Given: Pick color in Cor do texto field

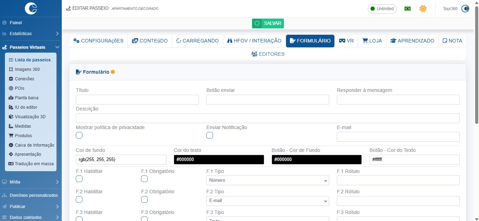Looking at the screenshot, I should pyautogui.click(x=219, y=160).
